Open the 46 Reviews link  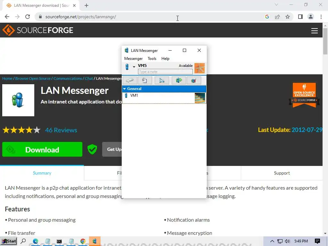pos(61,130)
